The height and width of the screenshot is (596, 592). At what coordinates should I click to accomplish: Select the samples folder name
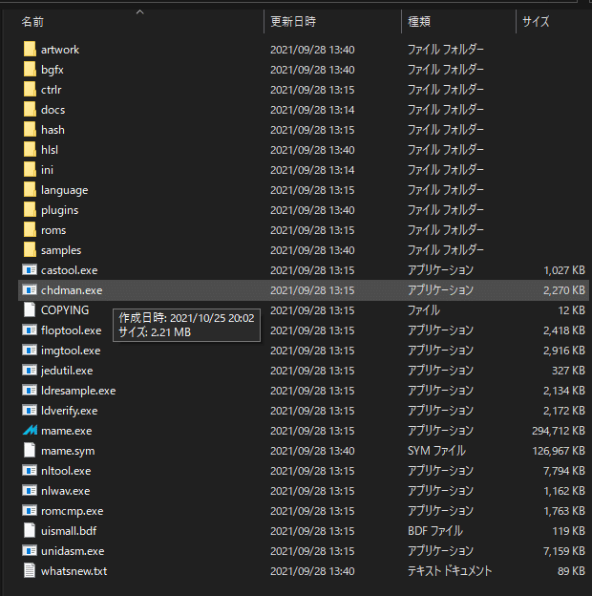61,250
